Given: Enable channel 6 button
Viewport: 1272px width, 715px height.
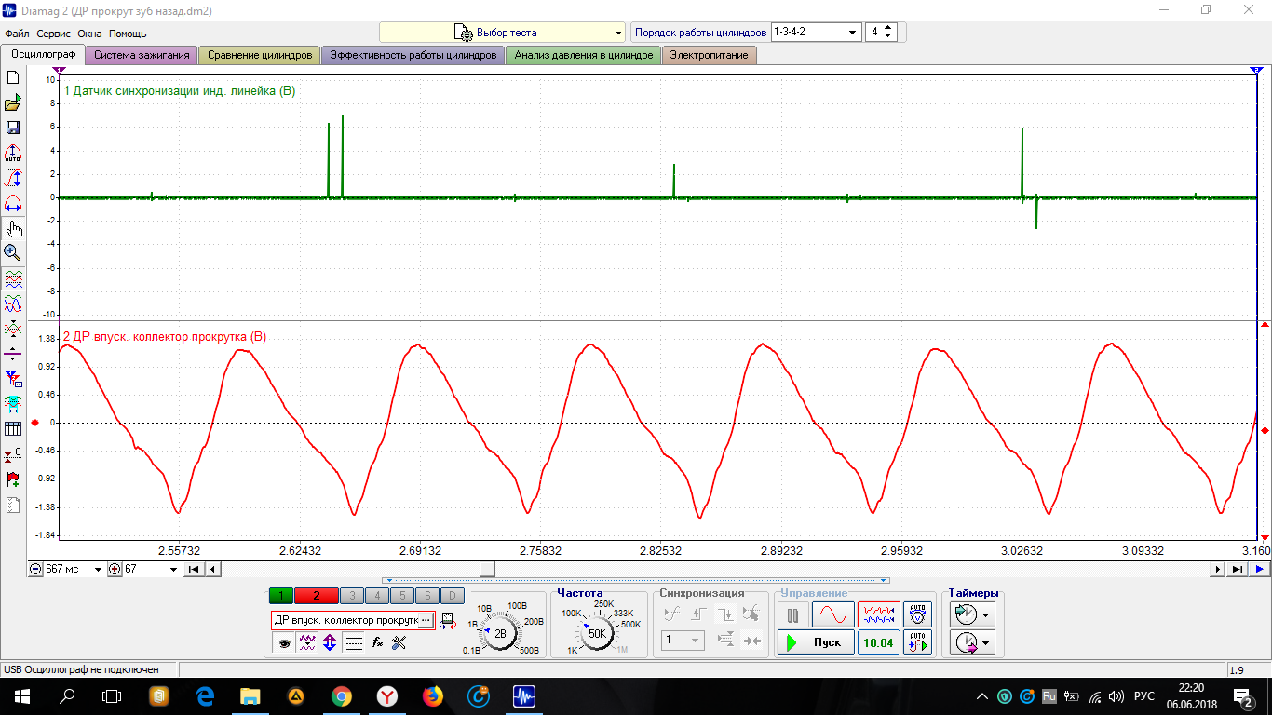Looking at the screenshot, I should click(x=426, y=596).
